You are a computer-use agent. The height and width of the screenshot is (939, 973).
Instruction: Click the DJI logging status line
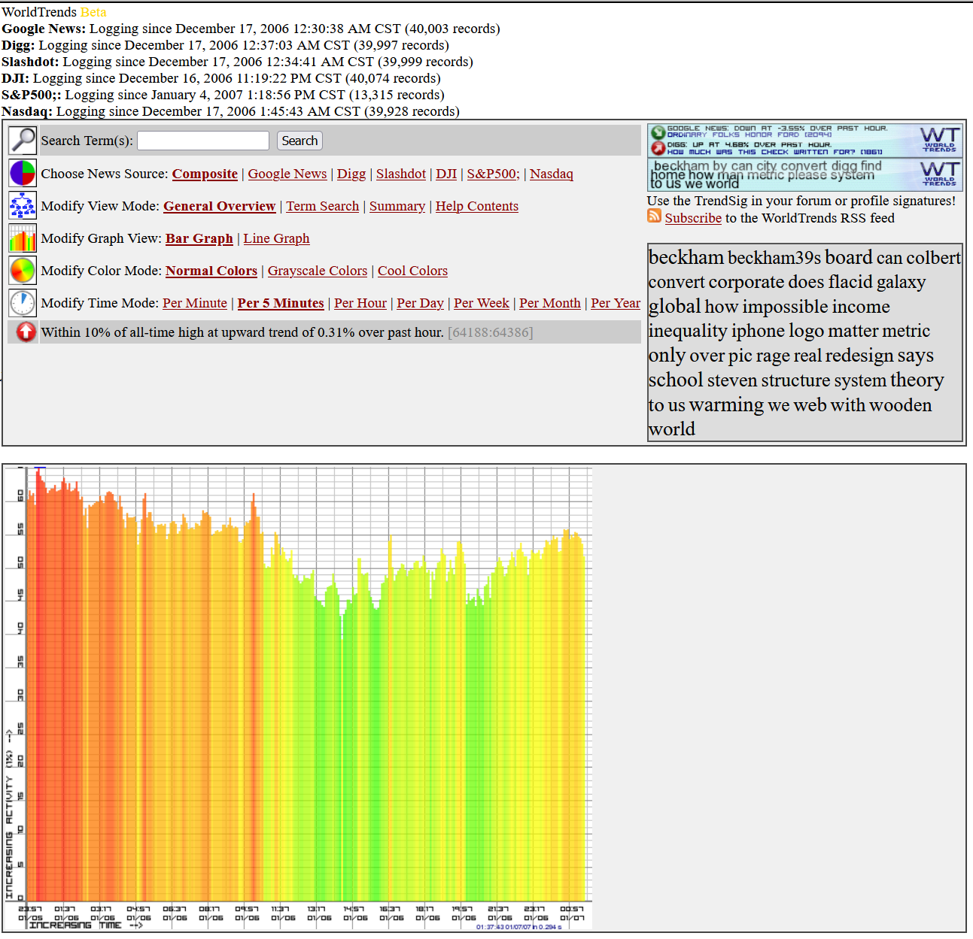[x=221, y=78]
